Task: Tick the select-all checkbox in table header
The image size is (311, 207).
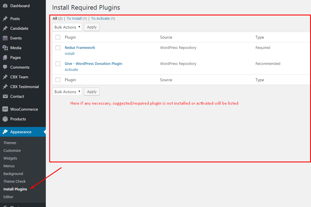Action: coord(58,37)
